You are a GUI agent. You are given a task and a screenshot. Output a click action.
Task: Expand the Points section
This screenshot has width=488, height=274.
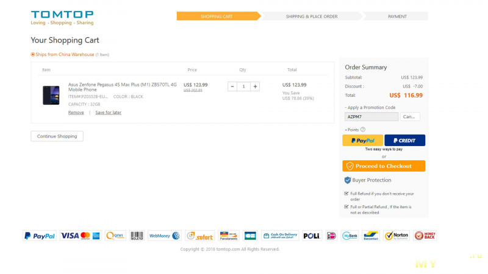pos(352,130)
